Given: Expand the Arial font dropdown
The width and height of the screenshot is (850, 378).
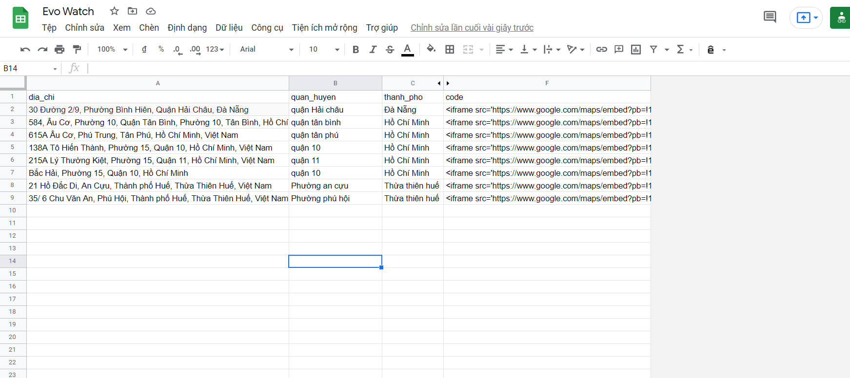Looking at the screenshot, I should (x=267, y=49).
